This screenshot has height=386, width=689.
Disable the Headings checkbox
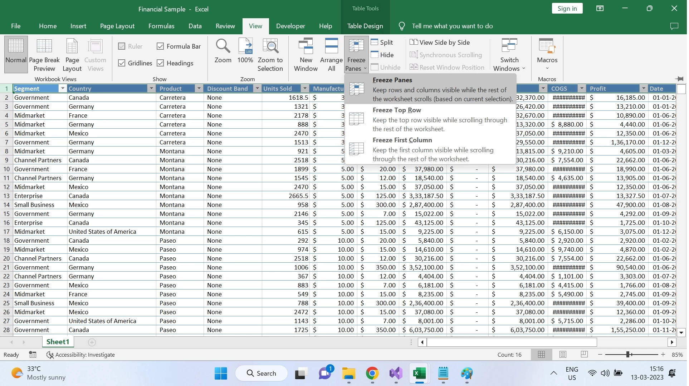click(160, 63)
